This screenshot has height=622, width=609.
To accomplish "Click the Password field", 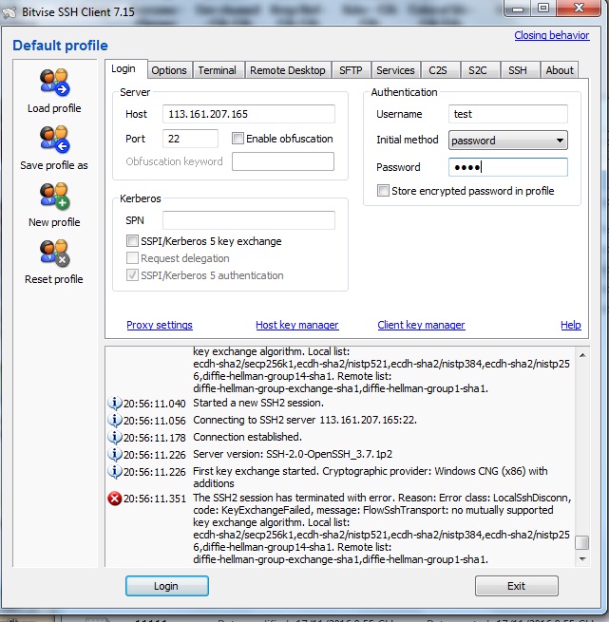I will [x=507, y=167].
